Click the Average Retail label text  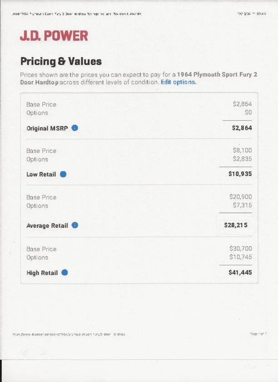47,225
